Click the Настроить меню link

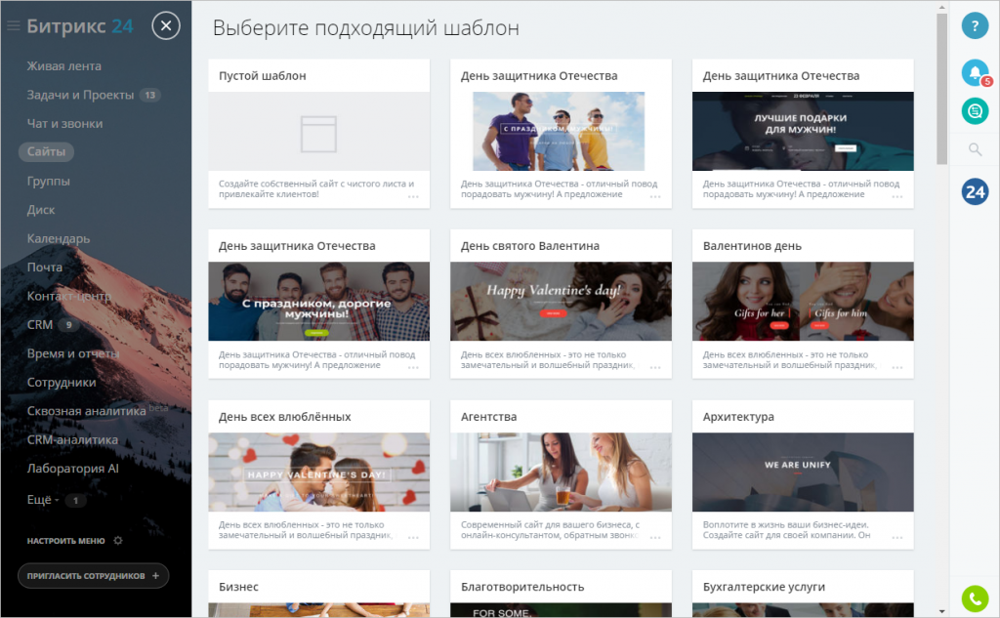(65, 540)
